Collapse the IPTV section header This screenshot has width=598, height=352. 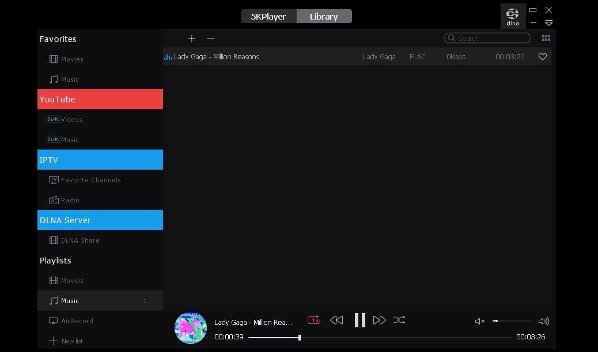coord(49,159)
